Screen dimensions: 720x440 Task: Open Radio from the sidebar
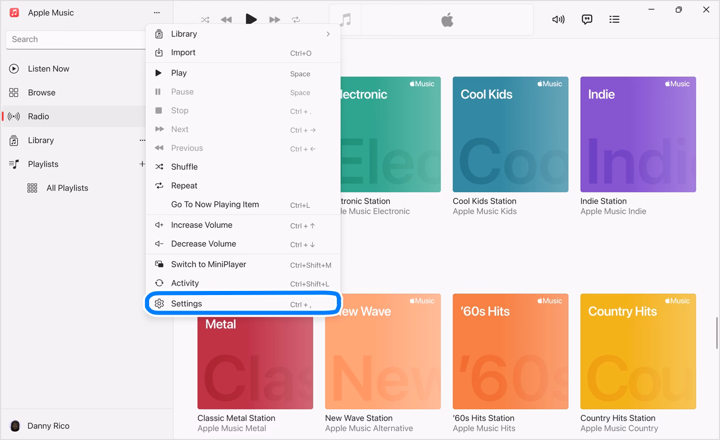39,116
